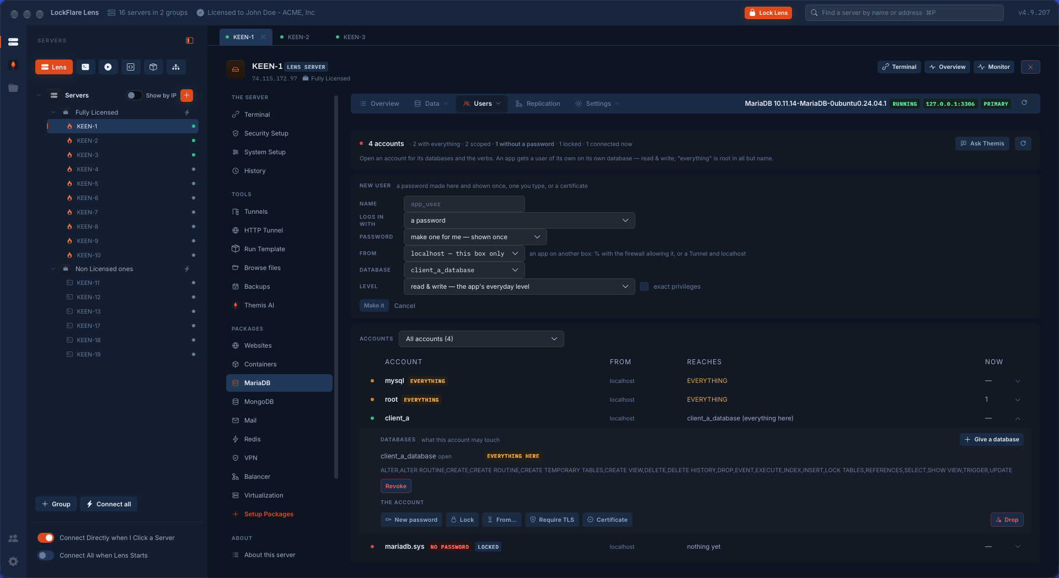Refresh the accounts summary

pyautogui.click(x=1023, y=144)
